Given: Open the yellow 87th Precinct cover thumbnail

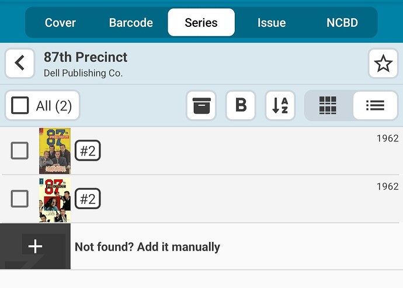Looking at the screenshot, I should 55,151.
